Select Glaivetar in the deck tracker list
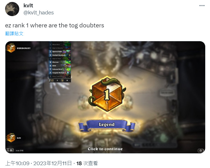This screenshot has width=210, height=168. 60,62
